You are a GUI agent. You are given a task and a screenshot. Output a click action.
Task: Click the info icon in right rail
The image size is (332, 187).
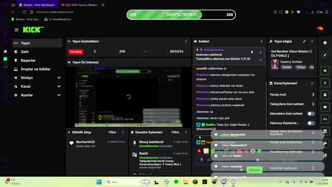point(325,43)
